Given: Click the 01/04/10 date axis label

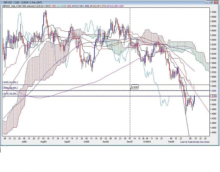Looking at the screenshot, I should 147,142.
